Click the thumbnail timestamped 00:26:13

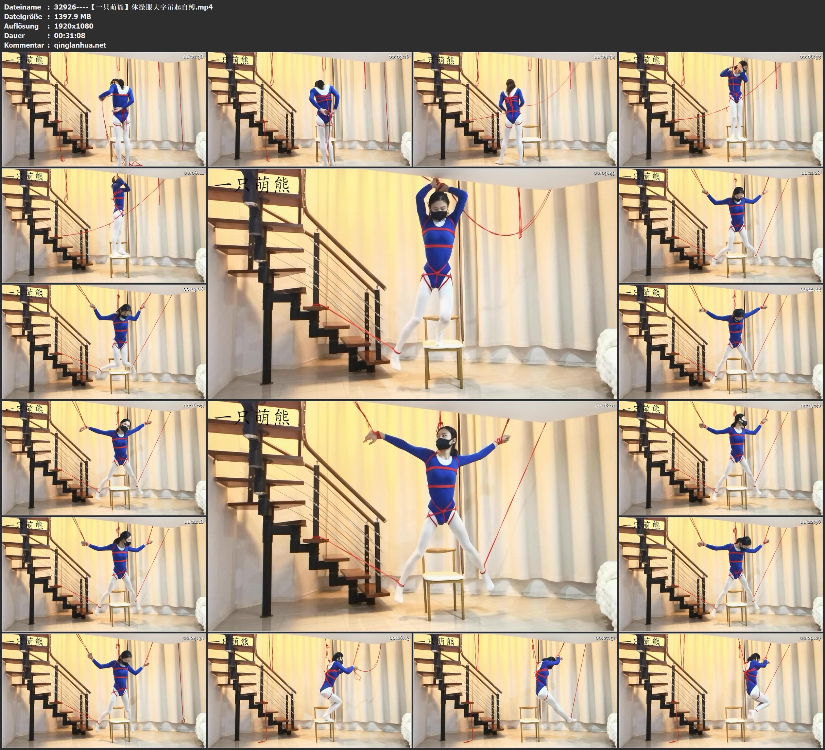309,691
